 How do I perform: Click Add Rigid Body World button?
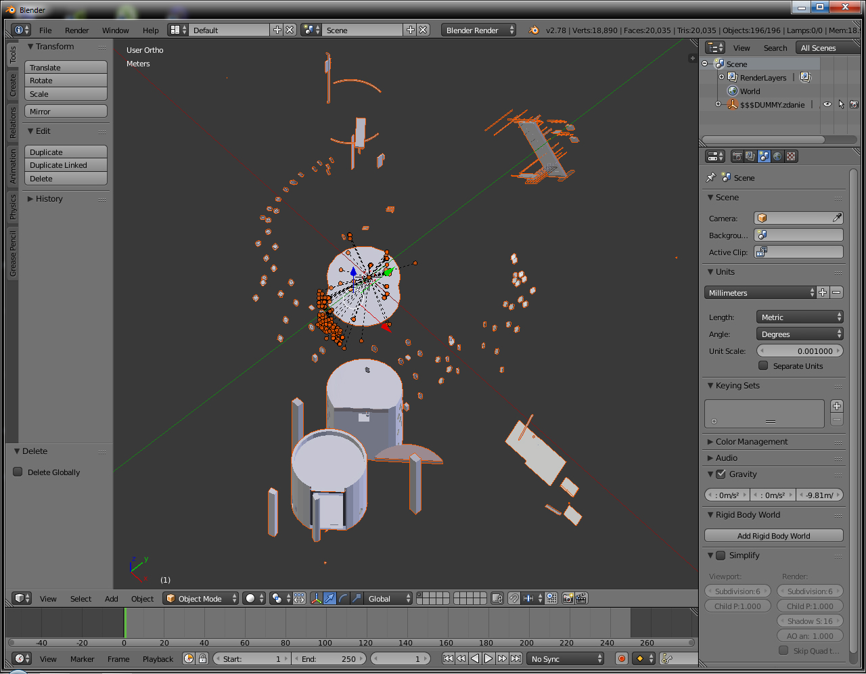pyautogui.click(x=773, y=535)
